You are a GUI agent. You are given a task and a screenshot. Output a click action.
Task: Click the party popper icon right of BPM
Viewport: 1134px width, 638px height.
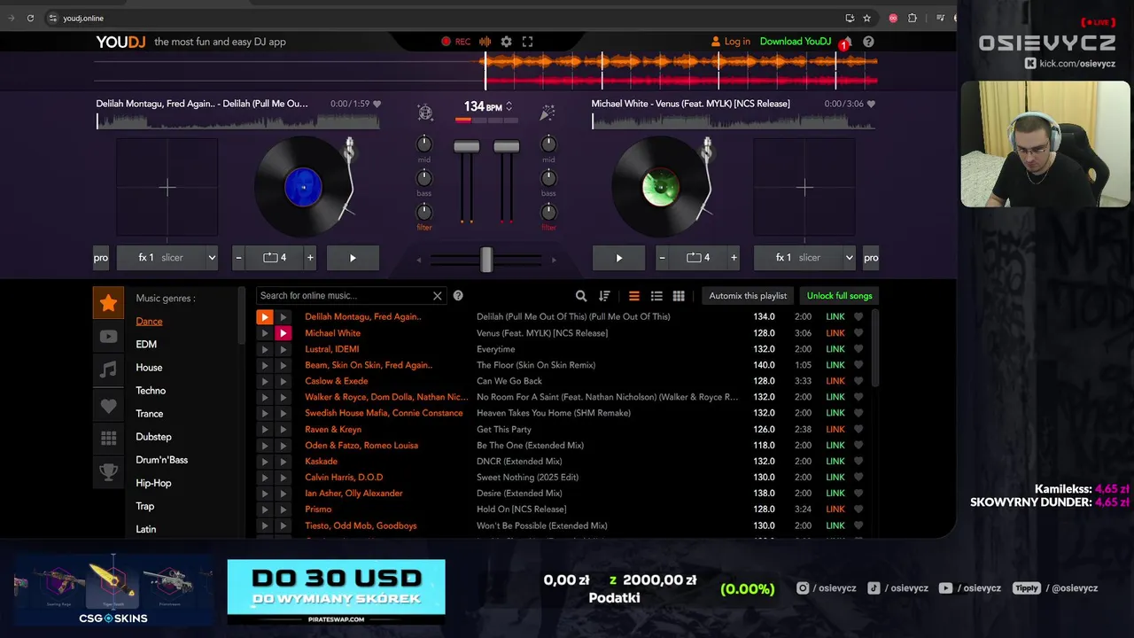pyautogui.click(x=548, y=112)
